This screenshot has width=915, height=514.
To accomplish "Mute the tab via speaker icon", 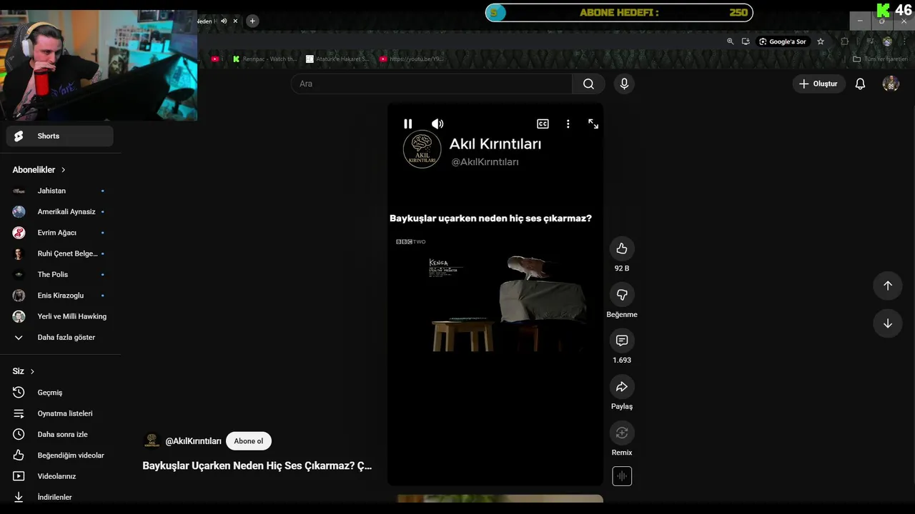I will (224, 21).
